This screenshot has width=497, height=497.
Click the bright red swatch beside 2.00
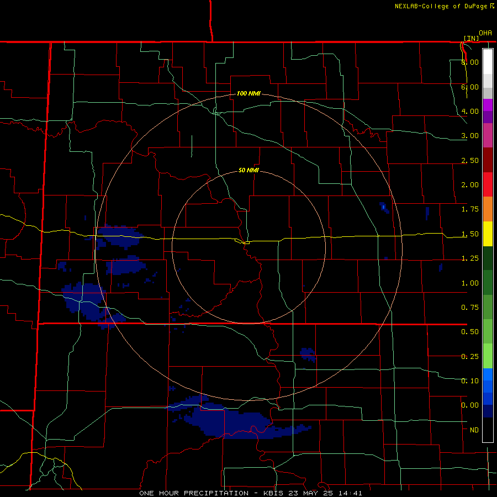pyautogui.click(x=488, y=184)
